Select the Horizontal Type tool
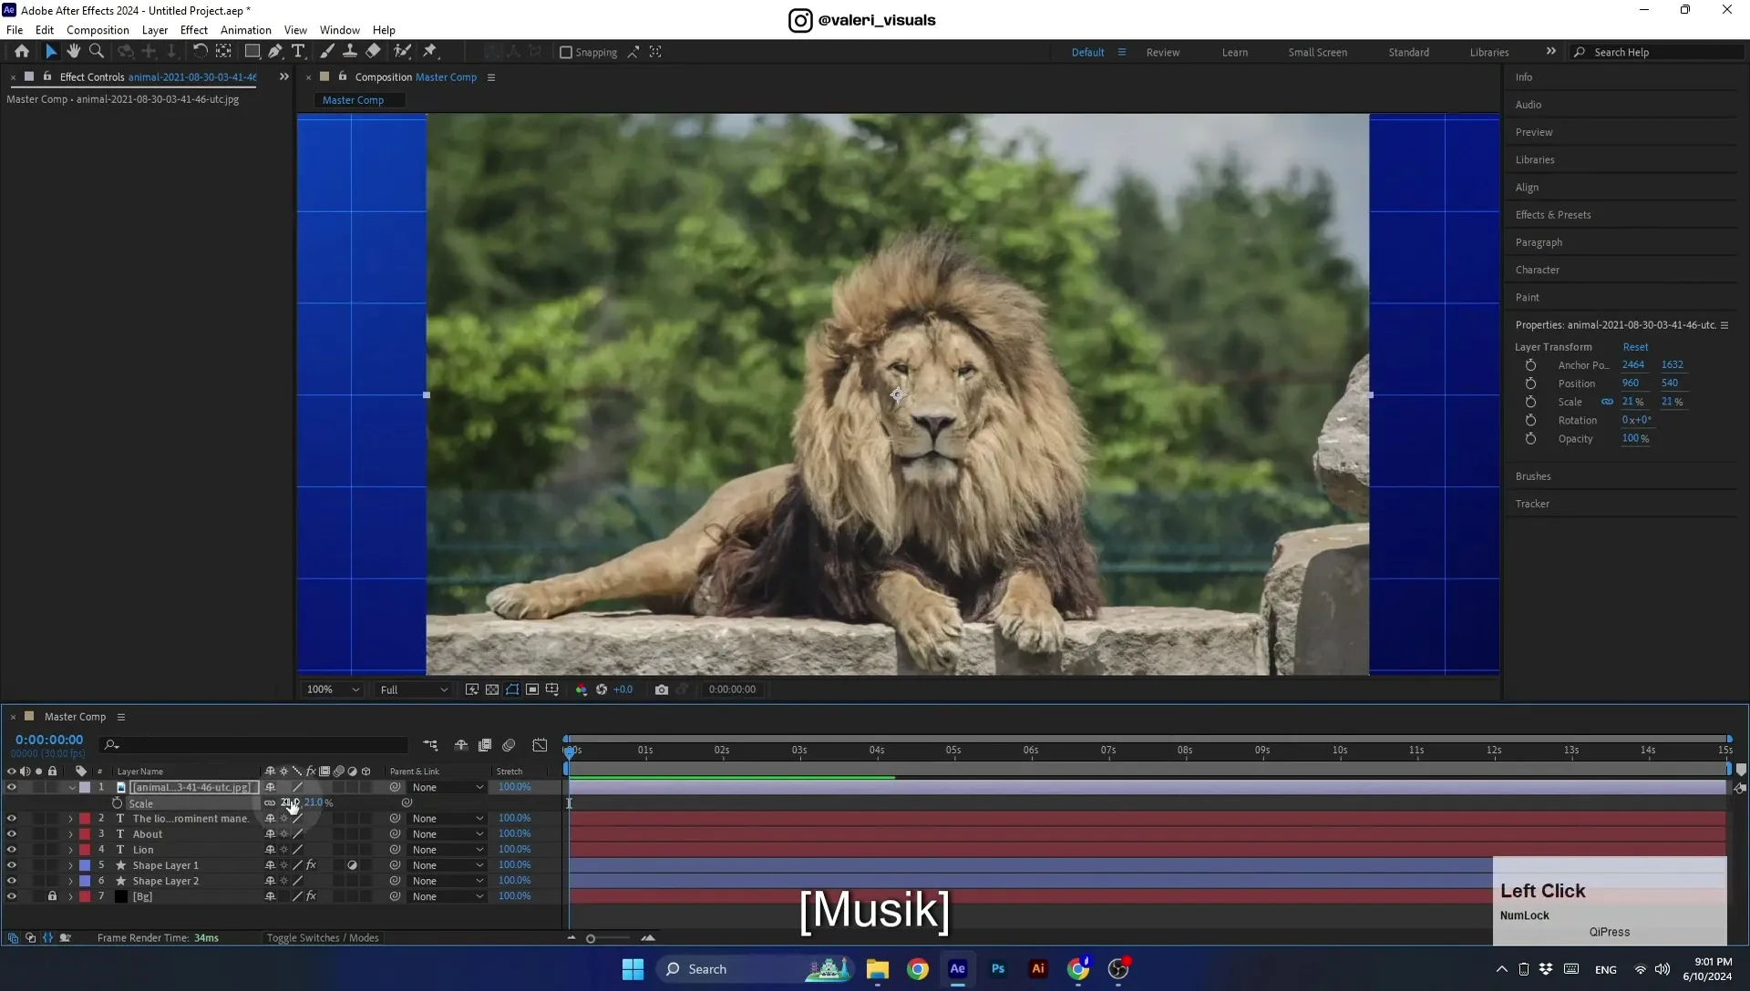Image resolution: width=1750 pixels, height=991 pixels. (298, 52)
